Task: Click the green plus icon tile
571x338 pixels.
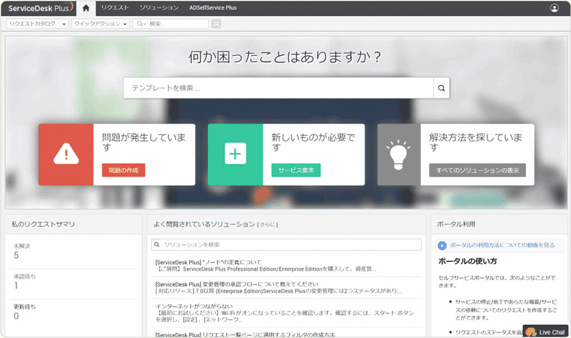Action: tap(235, 155)
